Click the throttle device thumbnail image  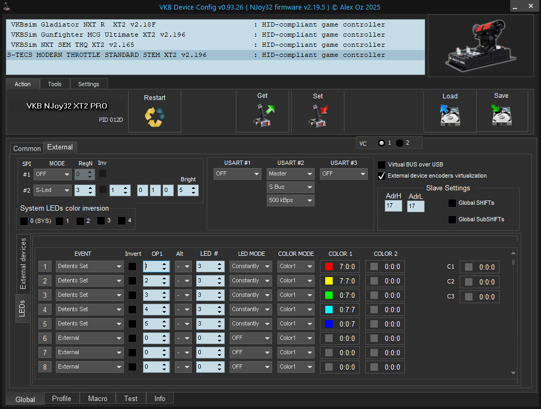[480, 45]
